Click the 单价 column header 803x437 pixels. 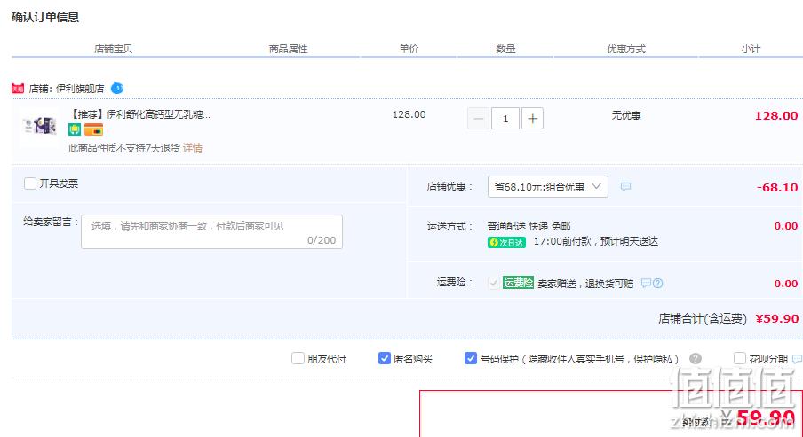[409, 49]
